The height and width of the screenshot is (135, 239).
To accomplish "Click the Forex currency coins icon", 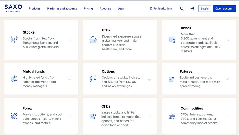I will (x=14, y=116).
